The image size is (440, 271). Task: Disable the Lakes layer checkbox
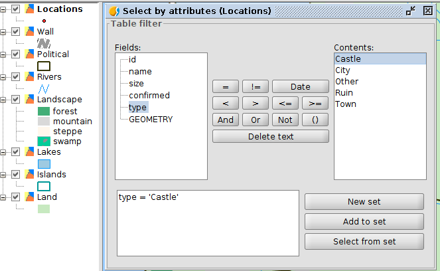pyautogui.click(x=16, y=152)
